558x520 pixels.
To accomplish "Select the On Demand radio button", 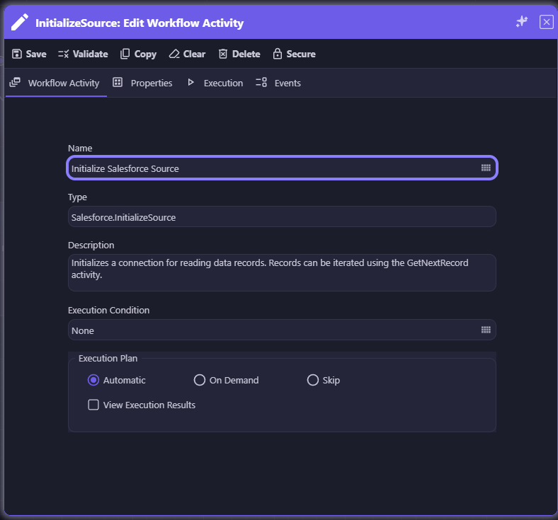I will [199, 380].
